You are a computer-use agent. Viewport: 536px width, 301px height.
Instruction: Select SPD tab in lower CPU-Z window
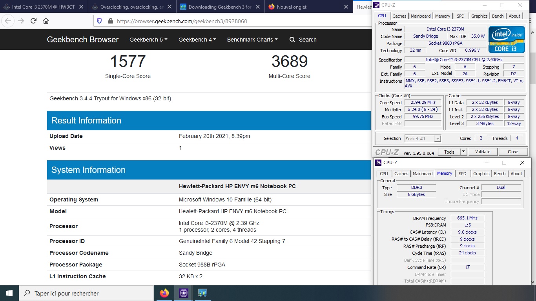pyautogui.click(x=463, y=174)
